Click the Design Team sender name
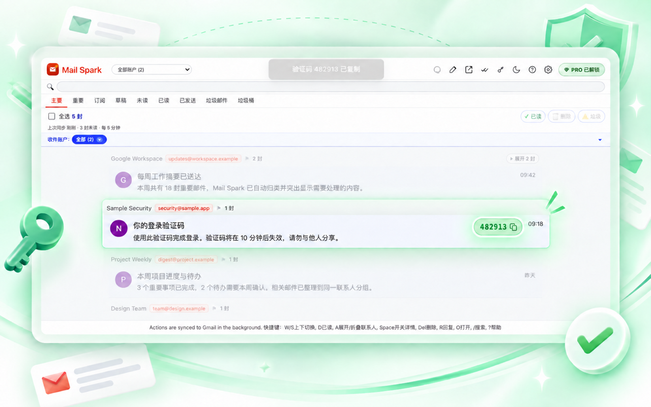This screenshot has width=651, height=407. pyautogui.click(x=128, y=308)
